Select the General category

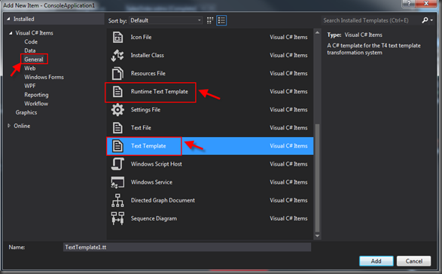click(34, 59)
